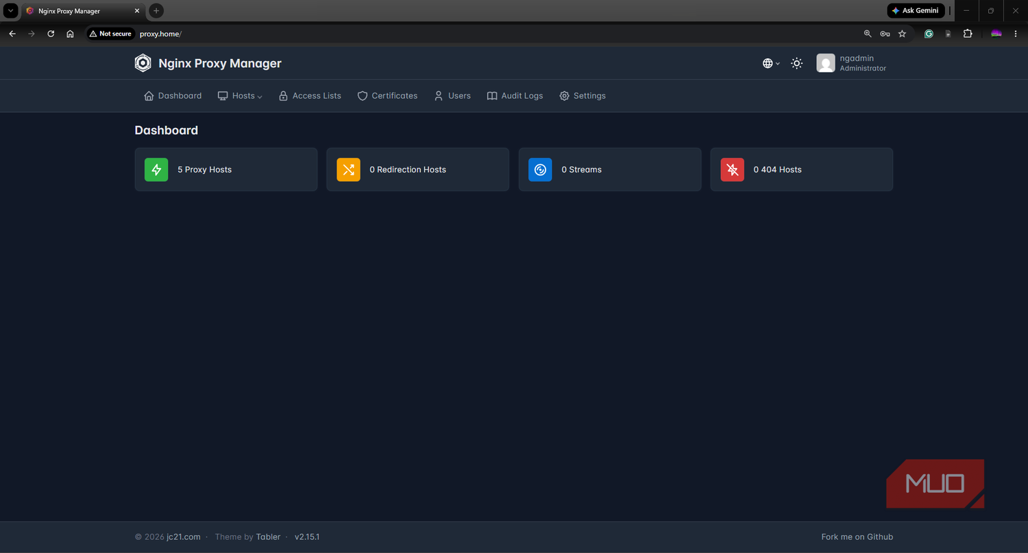1028x553 pixels.
Task: Follow the jc21.com footer link
Action: (x=184, y=537)
